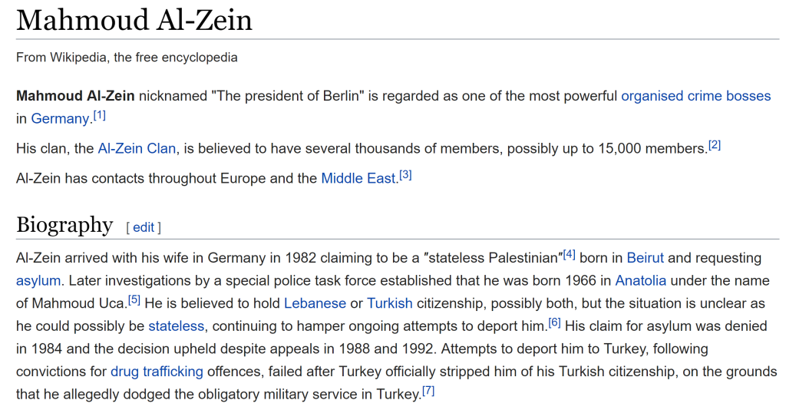The width and height of the screenshot is (786, 410).
Task: Open the Anatolia article link
Action: coord(641,281)
